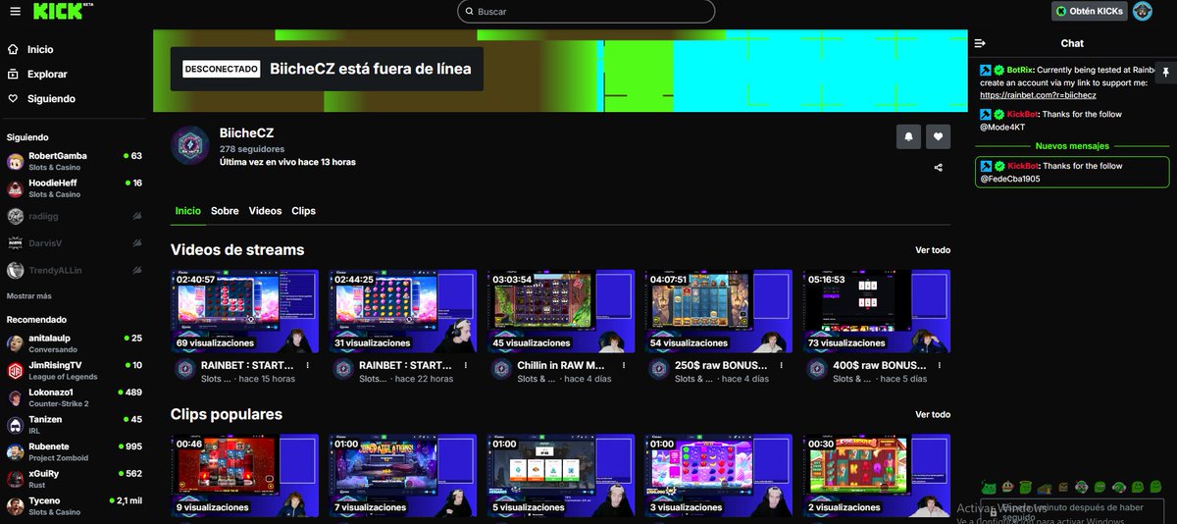Click the KickBot message to @FedeCba1905
This screenshot has height=524, width=1177.
click(x=1072, y=173)
